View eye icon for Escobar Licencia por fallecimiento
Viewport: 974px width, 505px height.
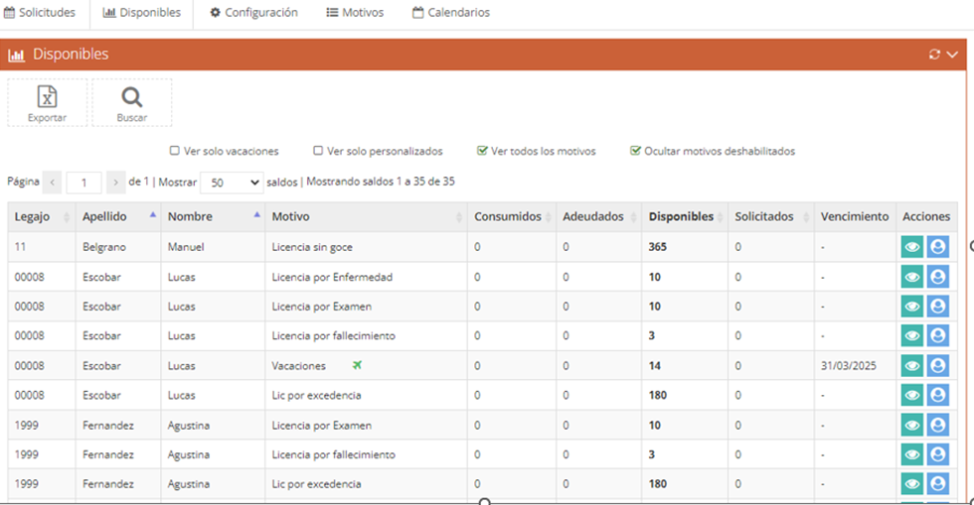pyautogui.click(x=912, y=335)
